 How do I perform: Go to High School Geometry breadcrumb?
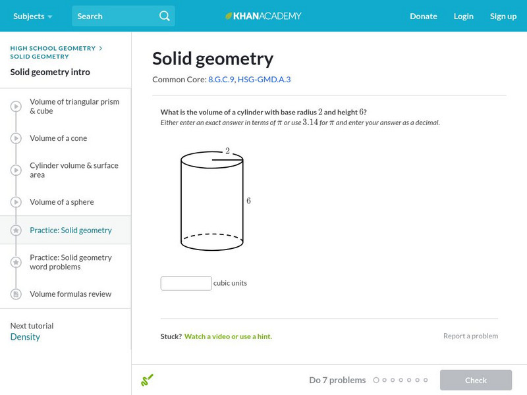pyautogui.click(x=53, y=48)
